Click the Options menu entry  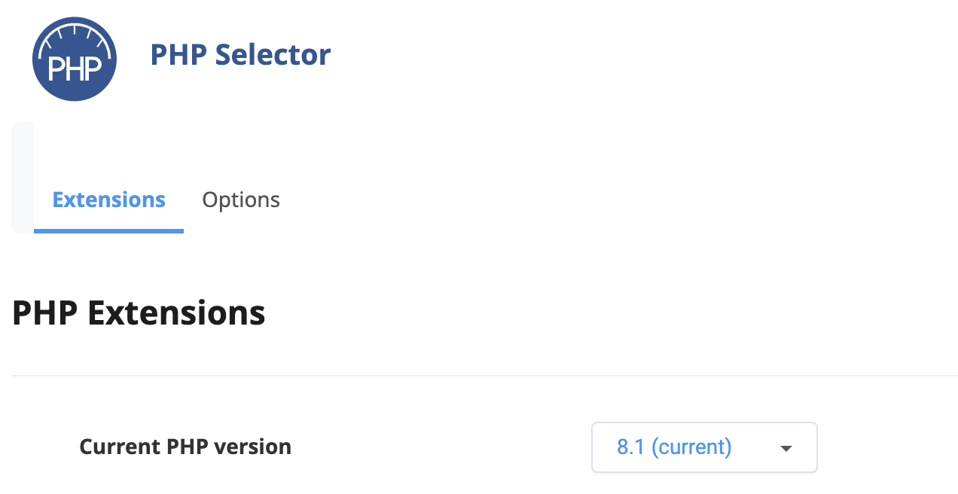click(241, 200)
